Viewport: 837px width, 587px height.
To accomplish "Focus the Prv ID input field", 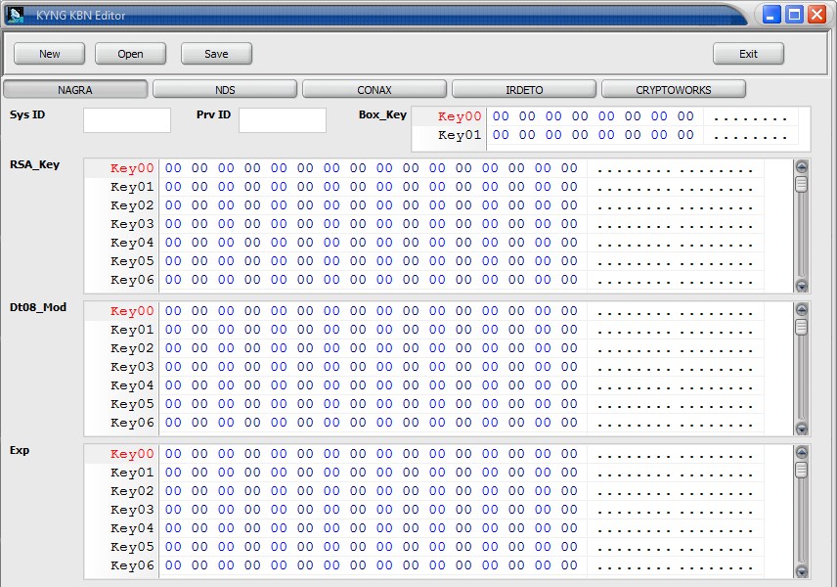I will click(x=283, y=120).
